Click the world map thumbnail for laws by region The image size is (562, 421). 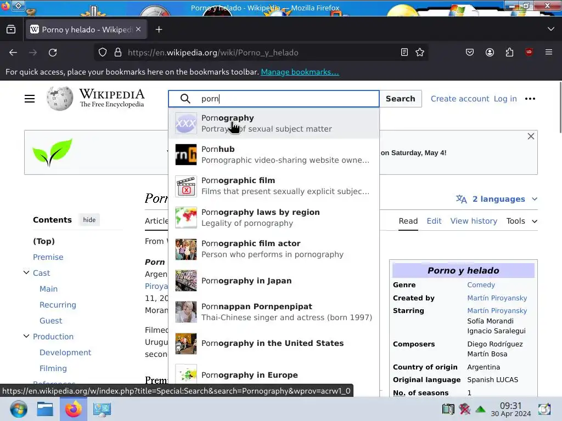(x=186, y=218)
